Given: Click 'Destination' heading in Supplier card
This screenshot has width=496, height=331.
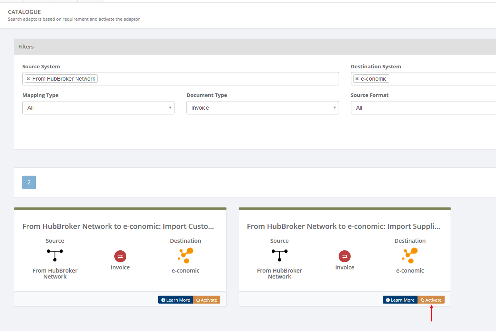Looking at the screenshot, I should [410, 241].
